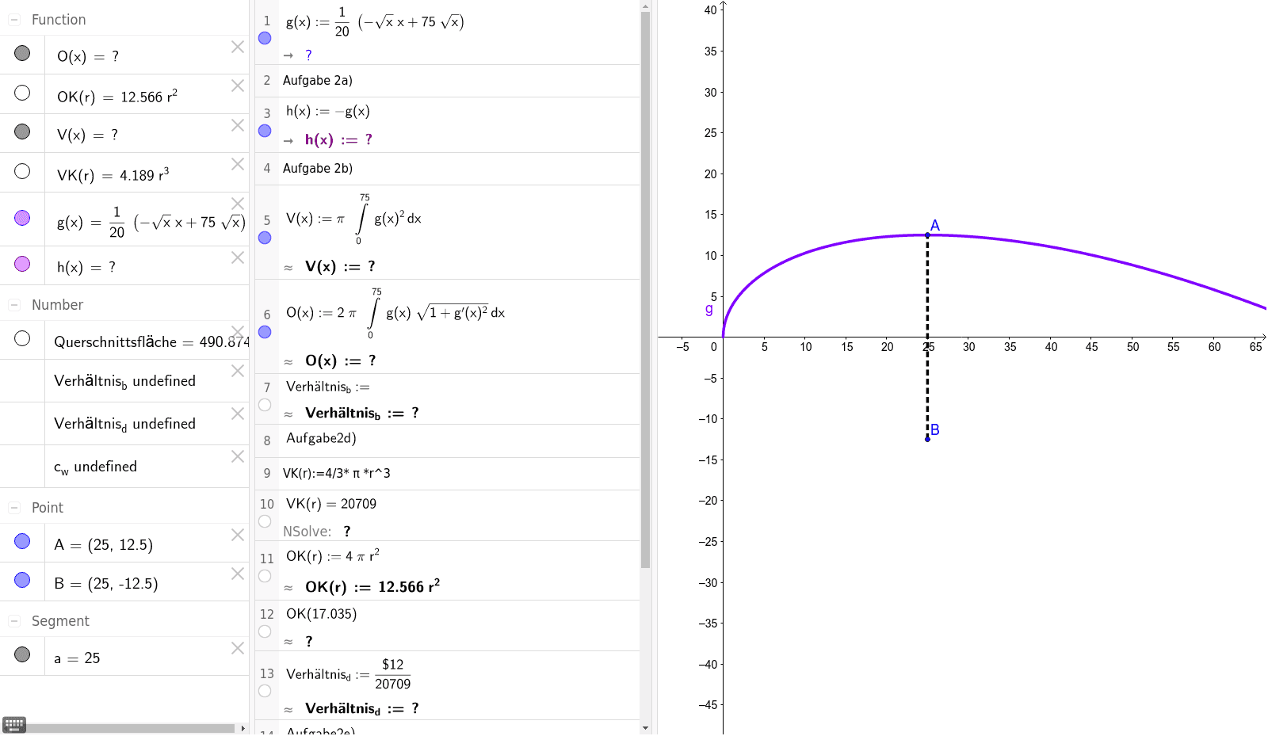Click the purple g curve label
The height and width of the screenshot is (736, 1268).
(708, 310)
